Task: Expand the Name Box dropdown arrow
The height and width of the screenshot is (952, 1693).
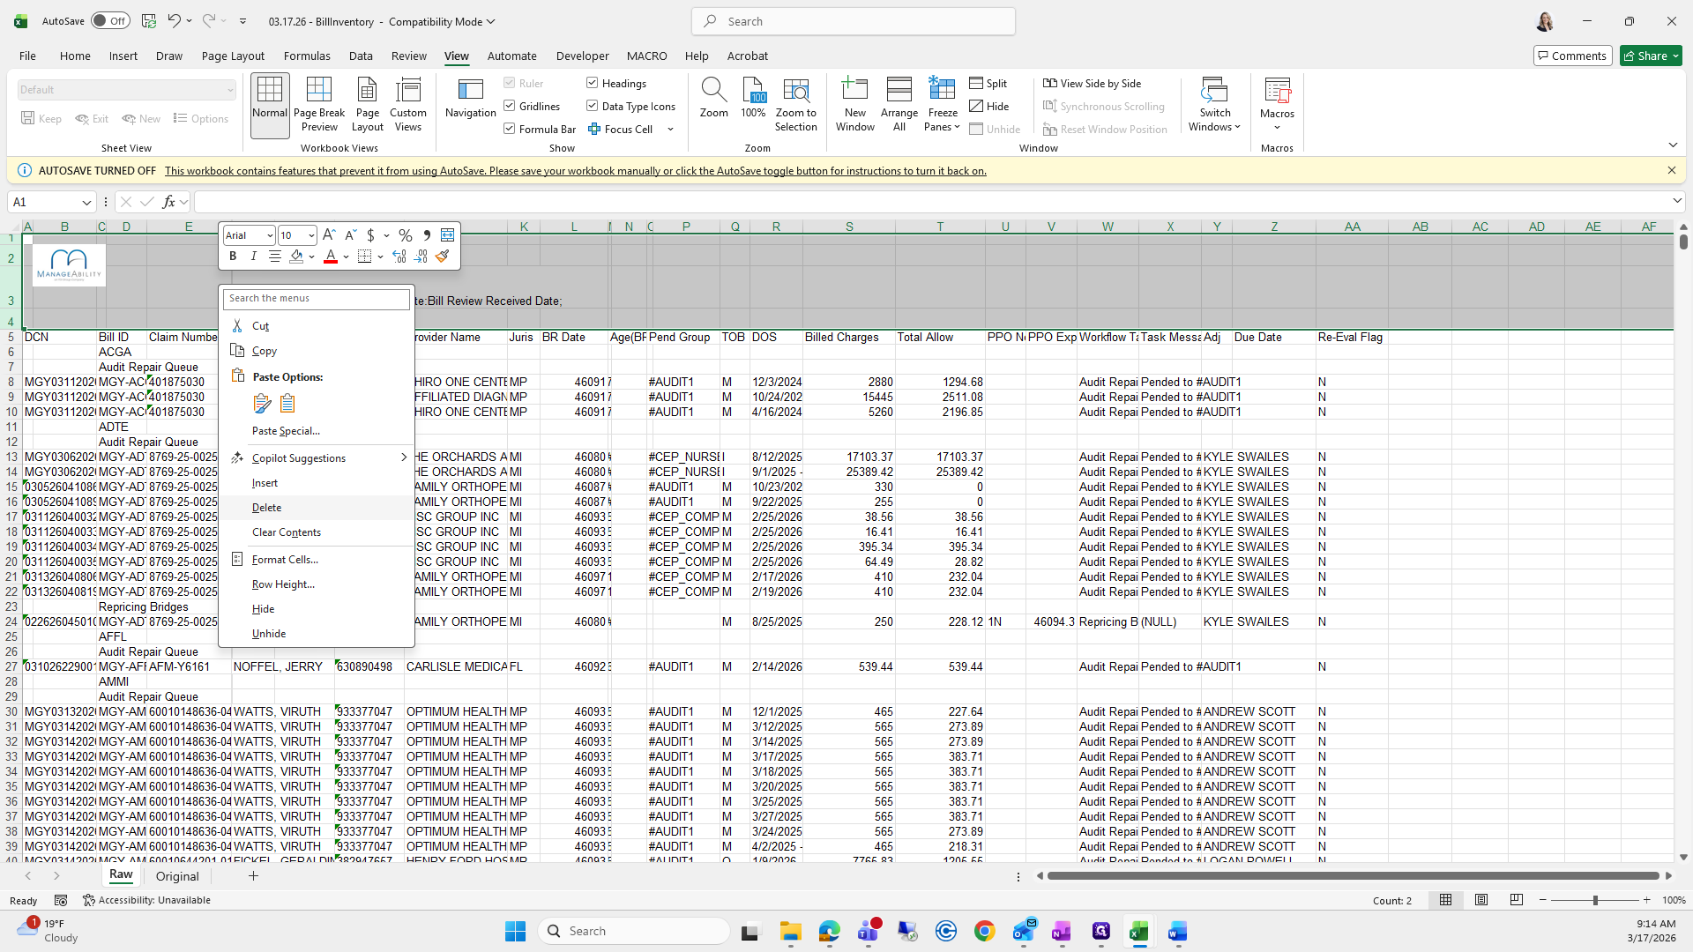Action: click(86, 203)
